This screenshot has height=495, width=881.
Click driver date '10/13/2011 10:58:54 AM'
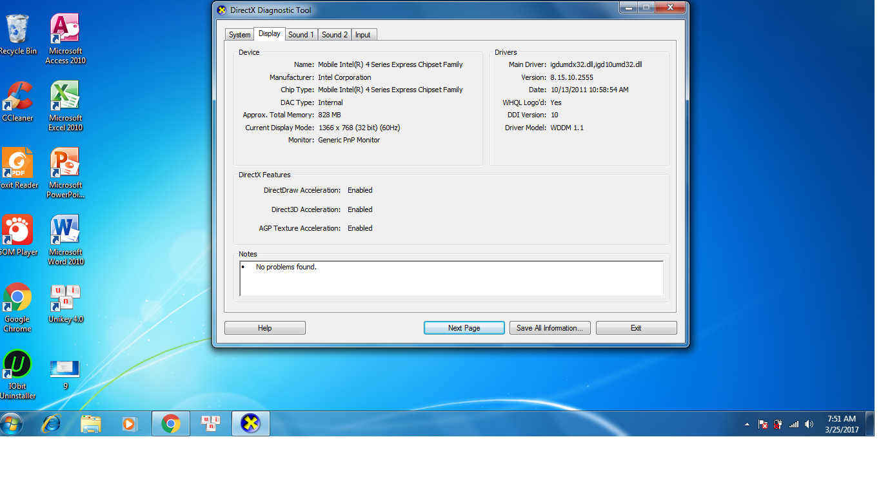[589, 90]
